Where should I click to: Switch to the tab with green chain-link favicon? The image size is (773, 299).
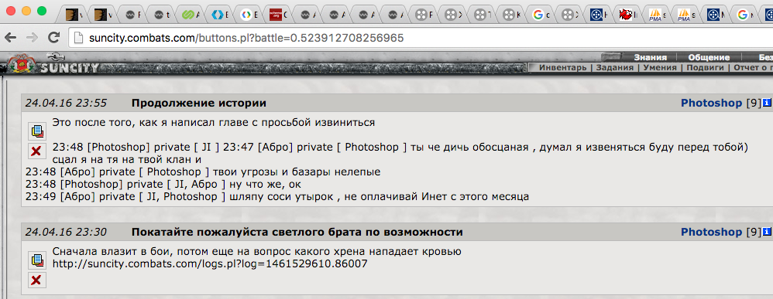(191, 15)
